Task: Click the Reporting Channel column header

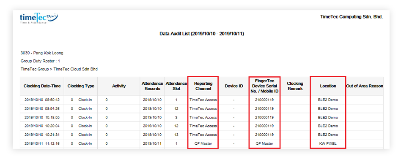Action: coord(203,86)
